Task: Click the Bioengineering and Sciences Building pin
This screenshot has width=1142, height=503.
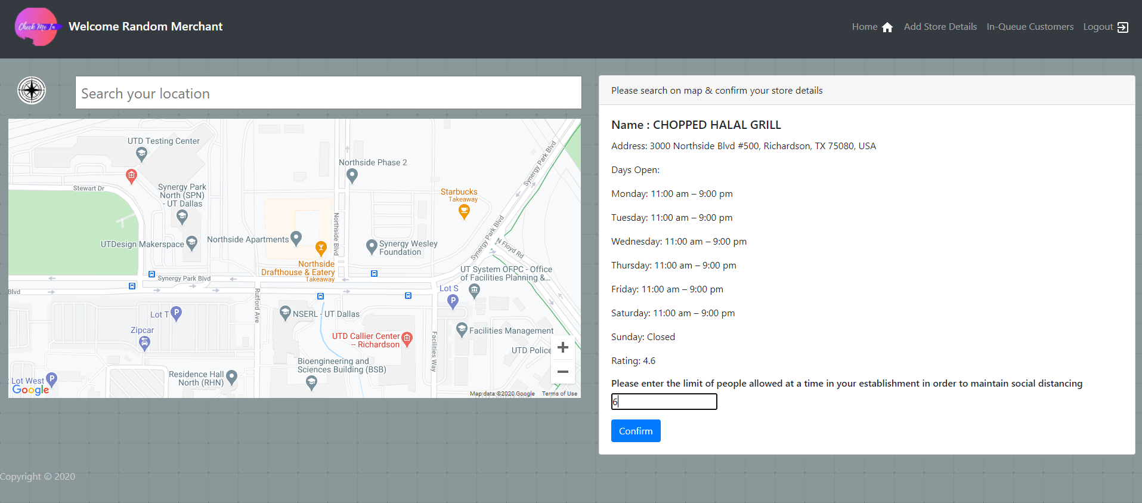Action: click(x=311, y=384)
